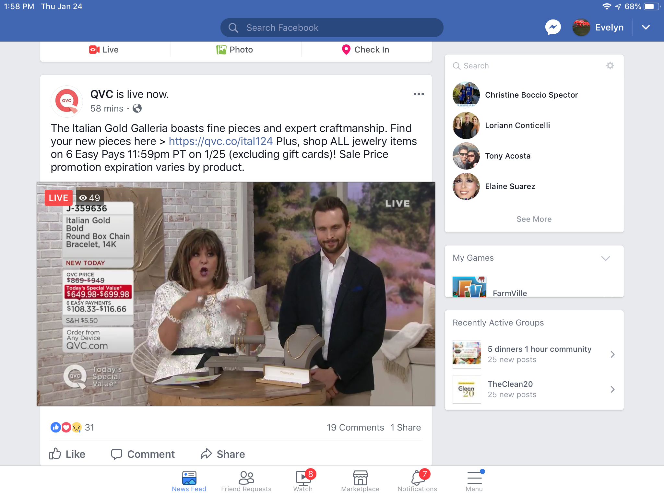Tap the Wi-Fi status icon

[x=607, y=6]
